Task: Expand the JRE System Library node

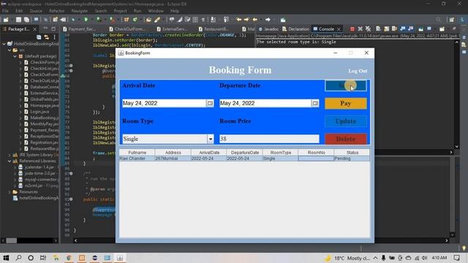Action: click(x=10, y=155)
